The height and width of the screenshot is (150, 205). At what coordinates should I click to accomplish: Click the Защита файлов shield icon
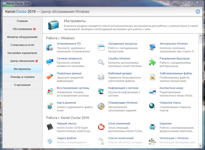click(x=50, y=142)
